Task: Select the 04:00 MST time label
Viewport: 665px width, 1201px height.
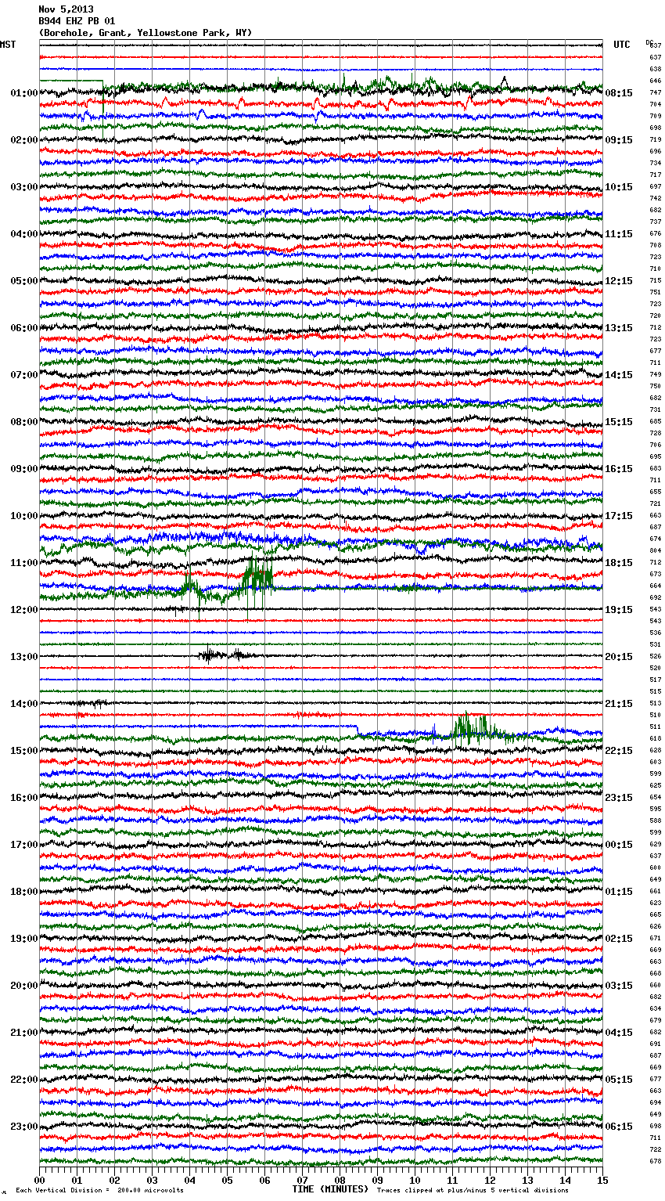Action: coord(23,234)
